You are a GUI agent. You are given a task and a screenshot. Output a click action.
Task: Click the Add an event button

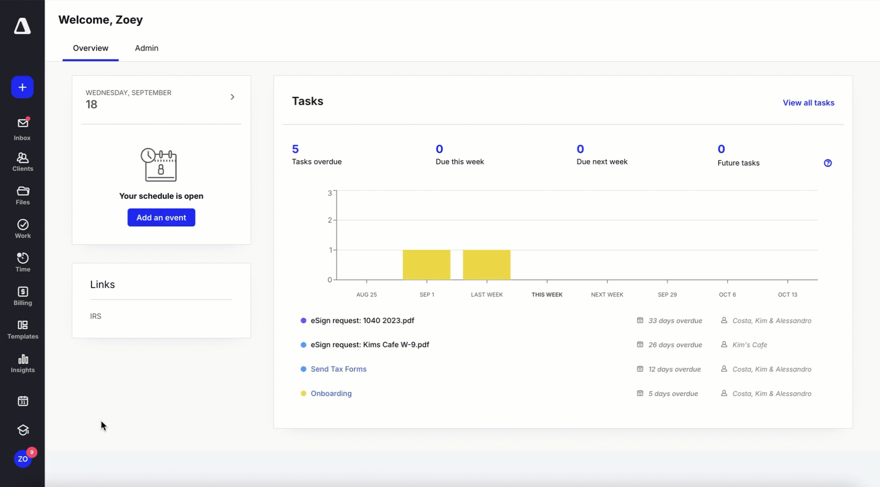point(161,218)
